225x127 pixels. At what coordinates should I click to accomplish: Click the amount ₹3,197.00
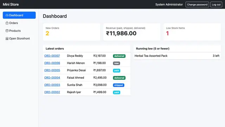point(99,56)
